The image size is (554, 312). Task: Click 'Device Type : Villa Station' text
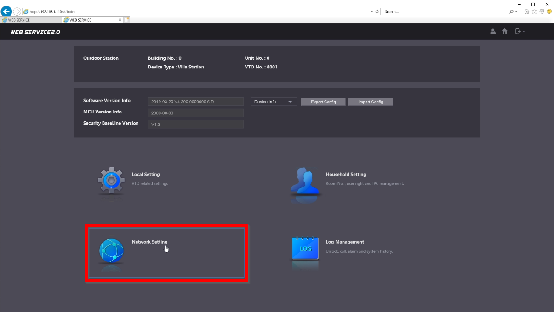176,67
